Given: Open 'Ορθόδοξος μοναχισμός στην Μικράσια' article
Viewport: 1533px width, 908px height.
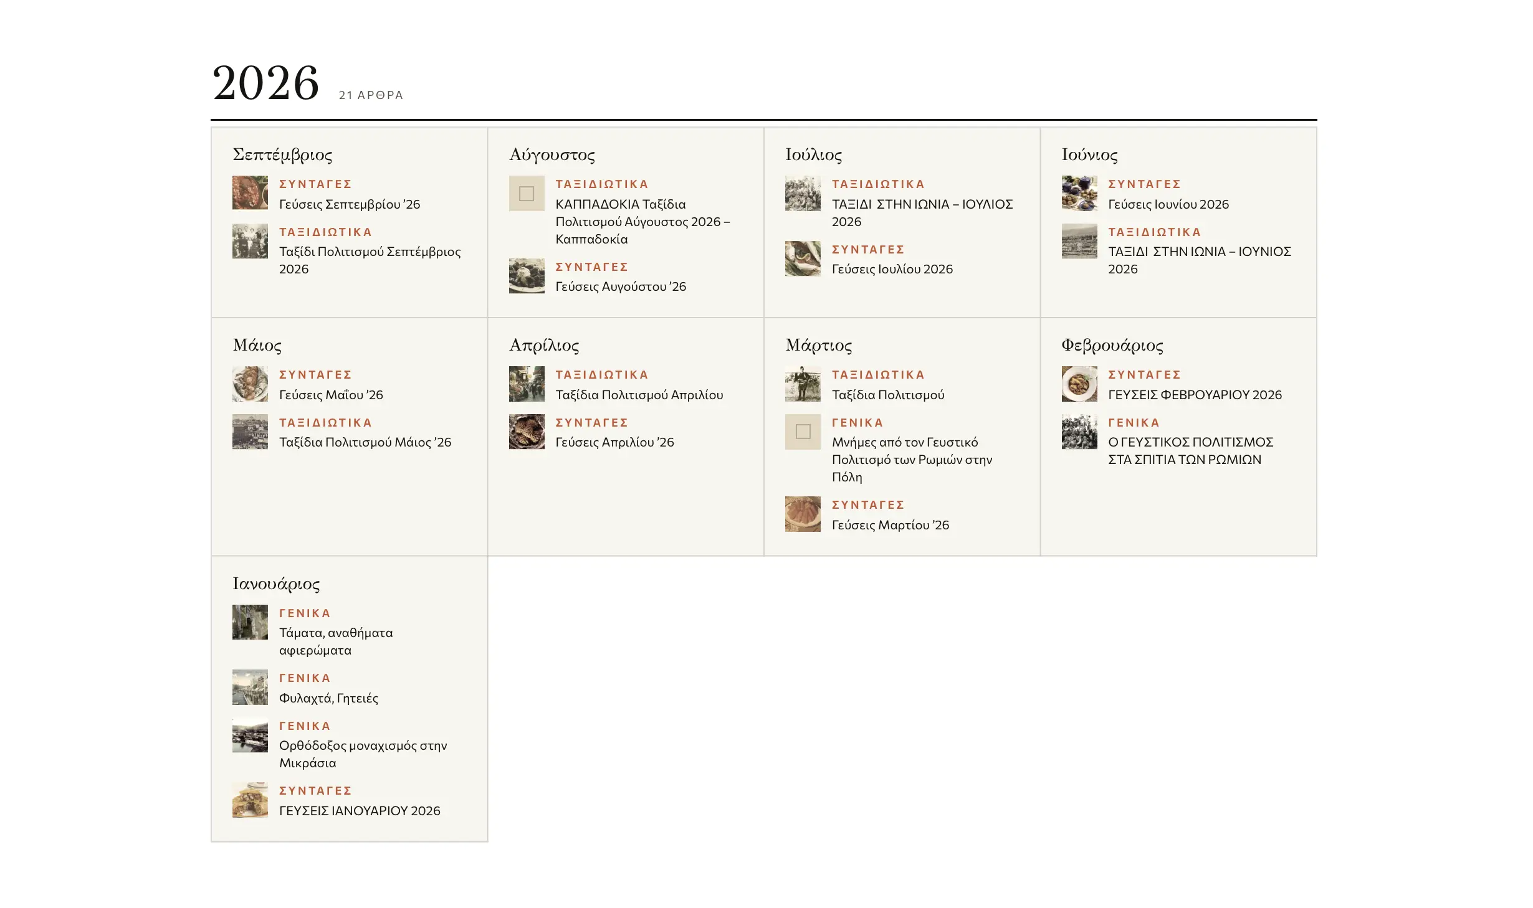Looking at the screenshot, I should coord(363,754).
